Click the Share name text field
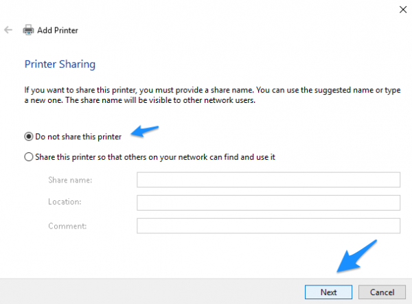412x304 pixels. pos(268,180)
